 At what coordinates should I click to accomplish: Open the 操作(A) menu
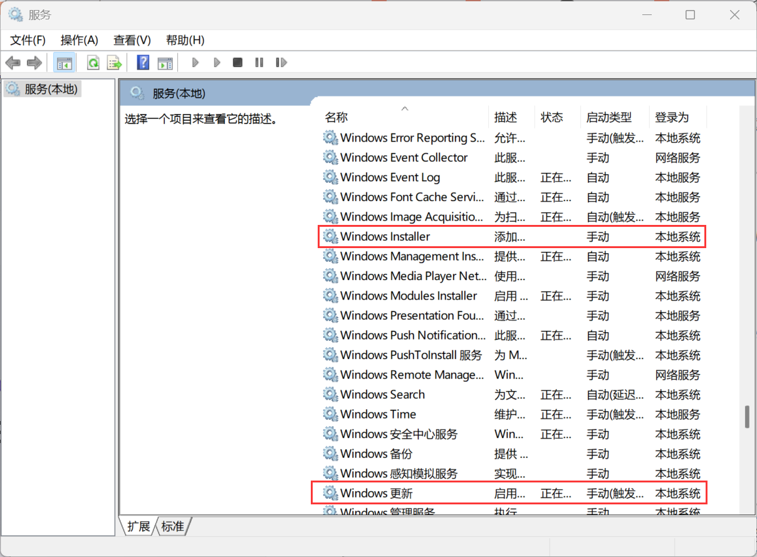80,40
